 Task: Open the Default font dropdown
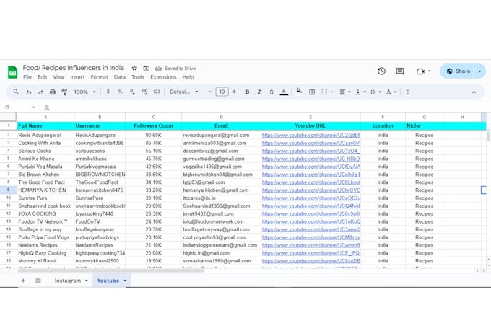click(x=184, y=92)
